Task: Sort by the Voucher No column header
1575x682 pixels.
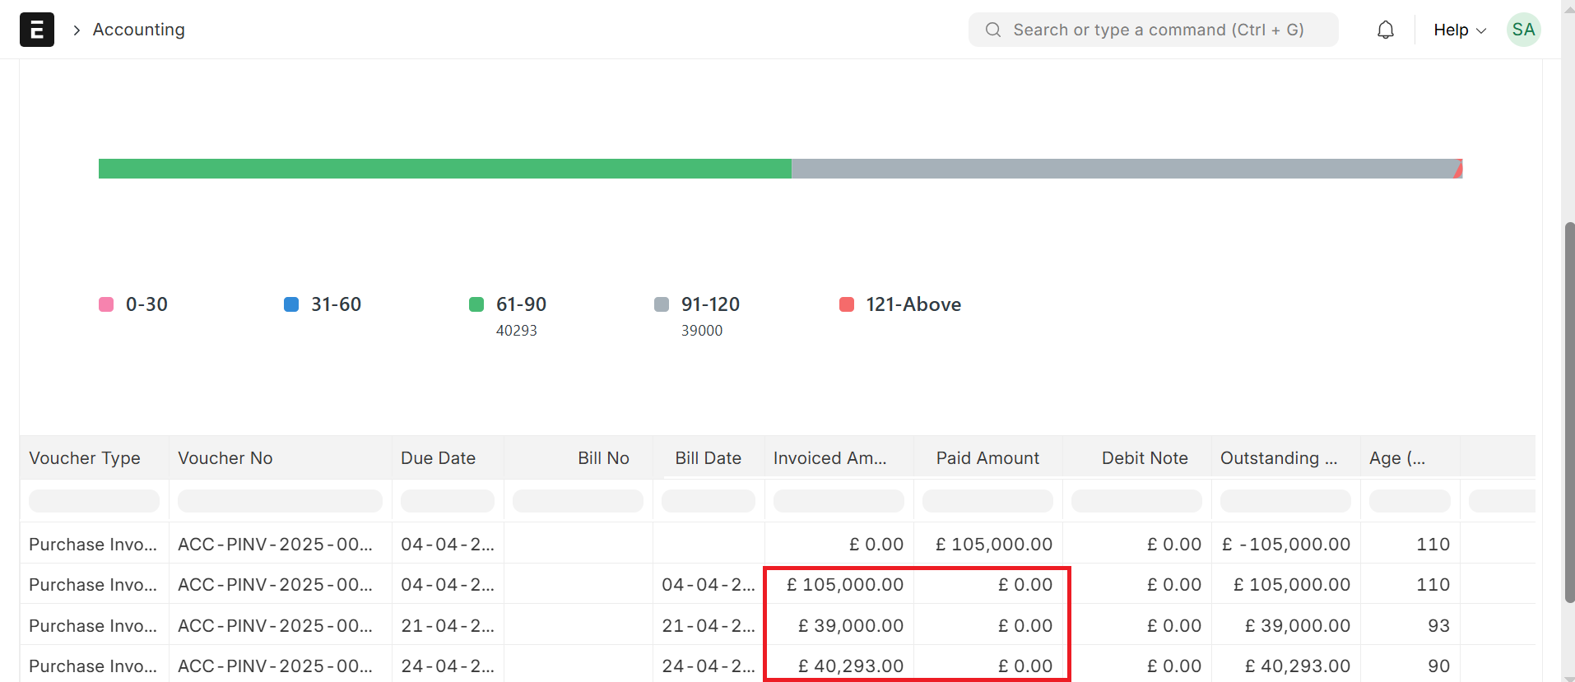Action: point(225,458)
